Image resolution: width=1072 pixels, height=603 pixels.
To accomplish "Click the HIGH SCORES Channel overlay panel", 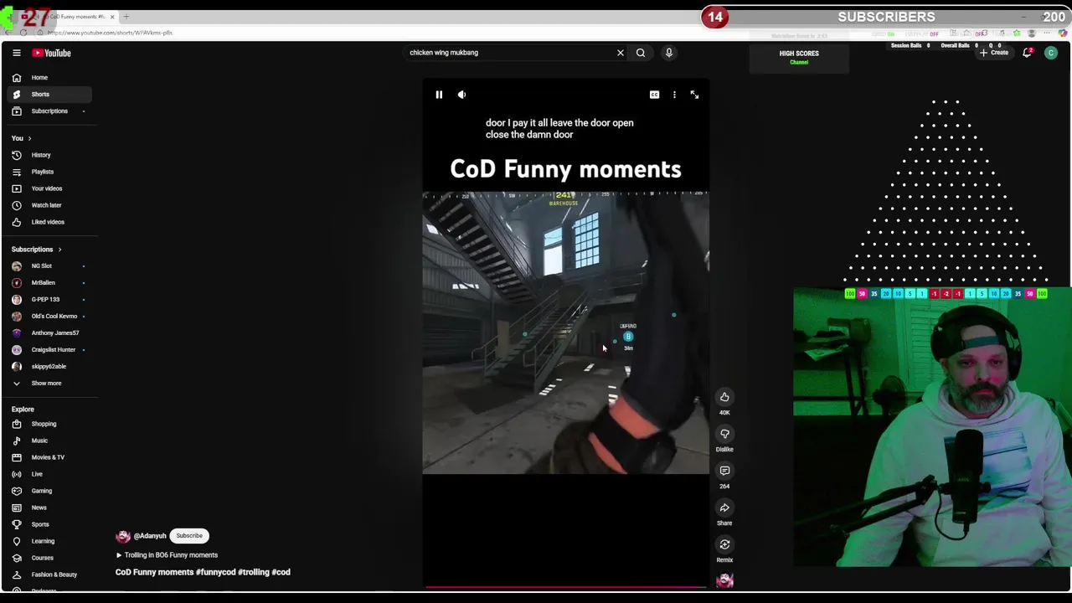I will 799,57.
